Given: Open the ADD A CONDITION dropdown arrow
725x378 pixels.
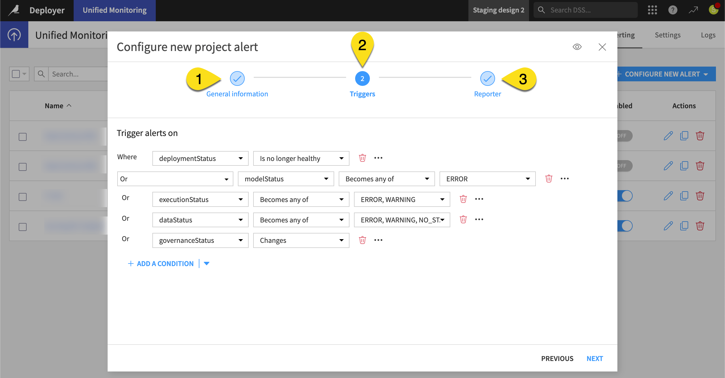Looking at the screenshot, I should pyautogui.click(x=206, y=263).
